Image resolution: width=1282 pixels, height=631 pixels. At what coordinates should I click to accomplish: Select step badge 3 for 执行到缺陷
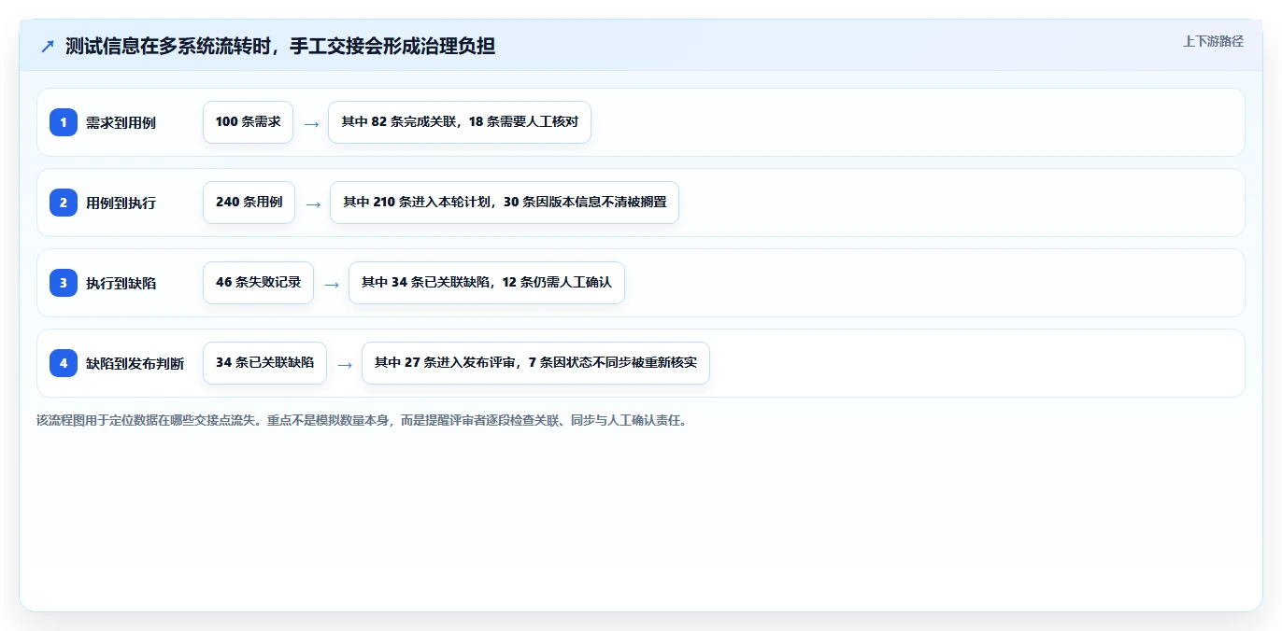[64, 283]
